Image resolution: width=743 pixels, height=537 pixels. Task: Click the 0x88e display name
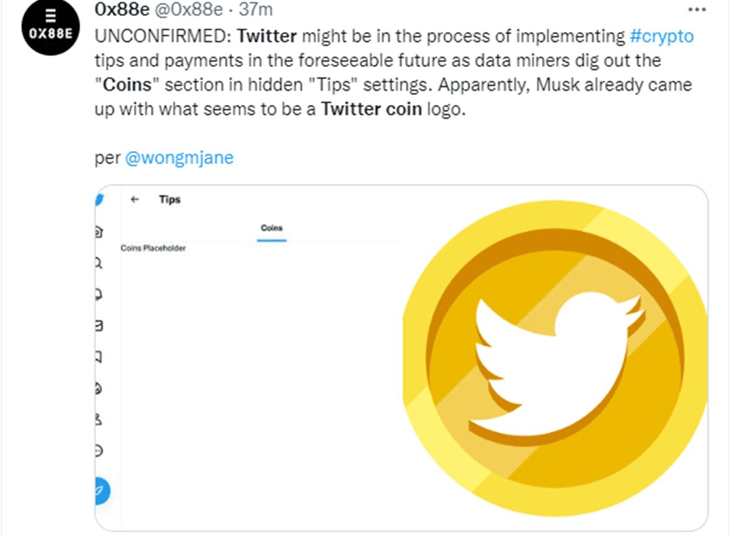(x=123, y=10)
